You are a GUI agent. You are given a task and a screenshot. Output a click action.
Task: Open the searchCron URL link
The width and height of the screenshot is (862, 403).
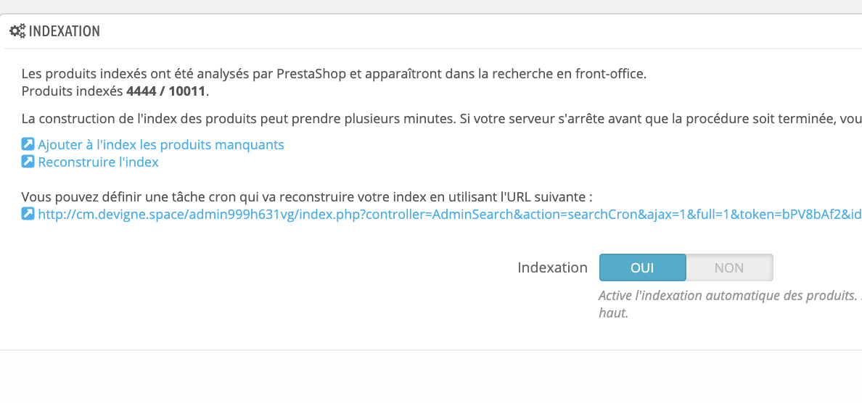[x=450, y=214]
